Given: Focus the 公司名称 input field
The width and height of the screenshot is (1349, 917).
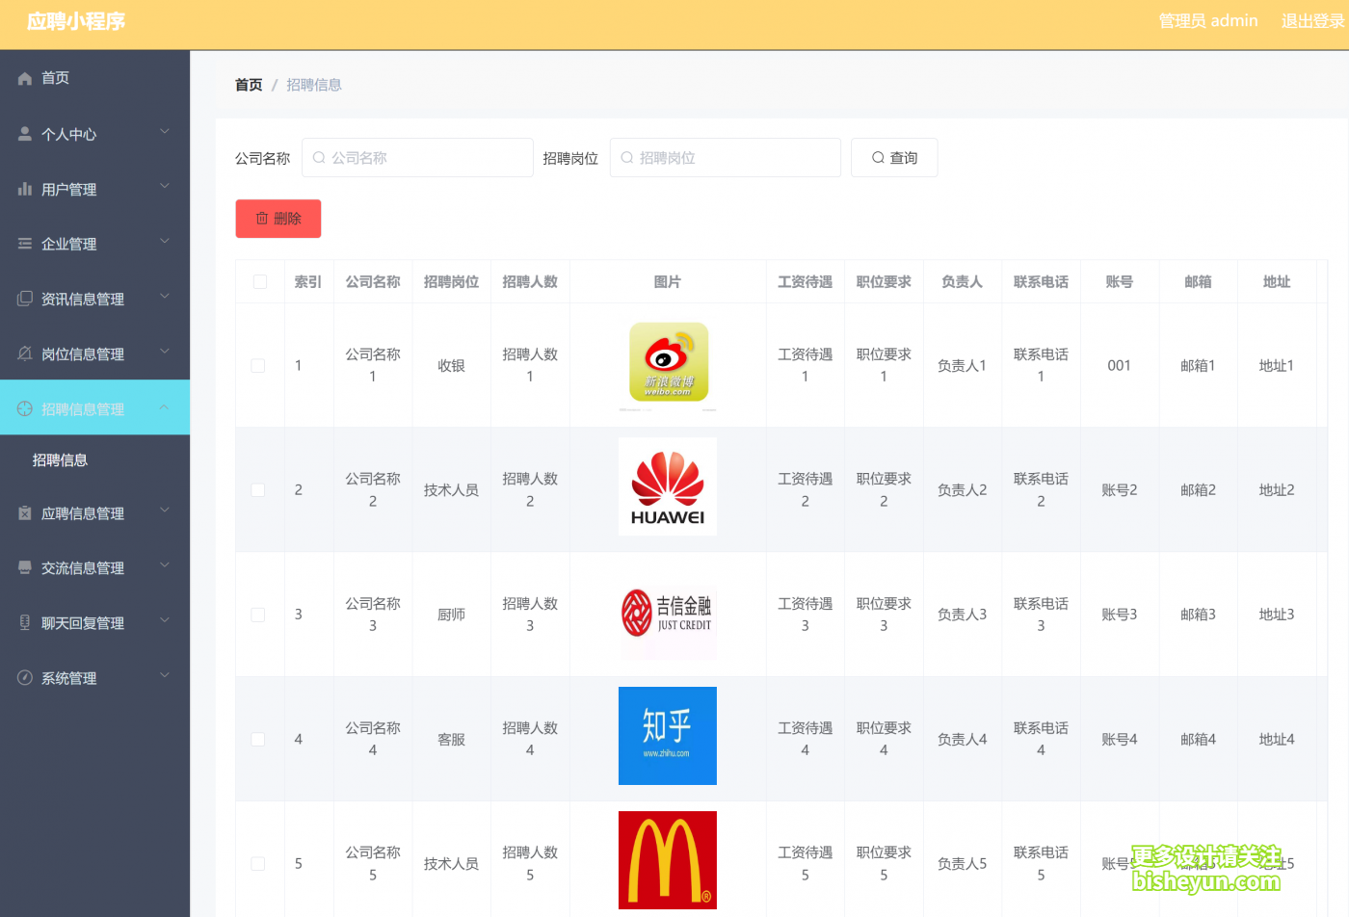Looking at the screenshot, I should pos(417,158).
